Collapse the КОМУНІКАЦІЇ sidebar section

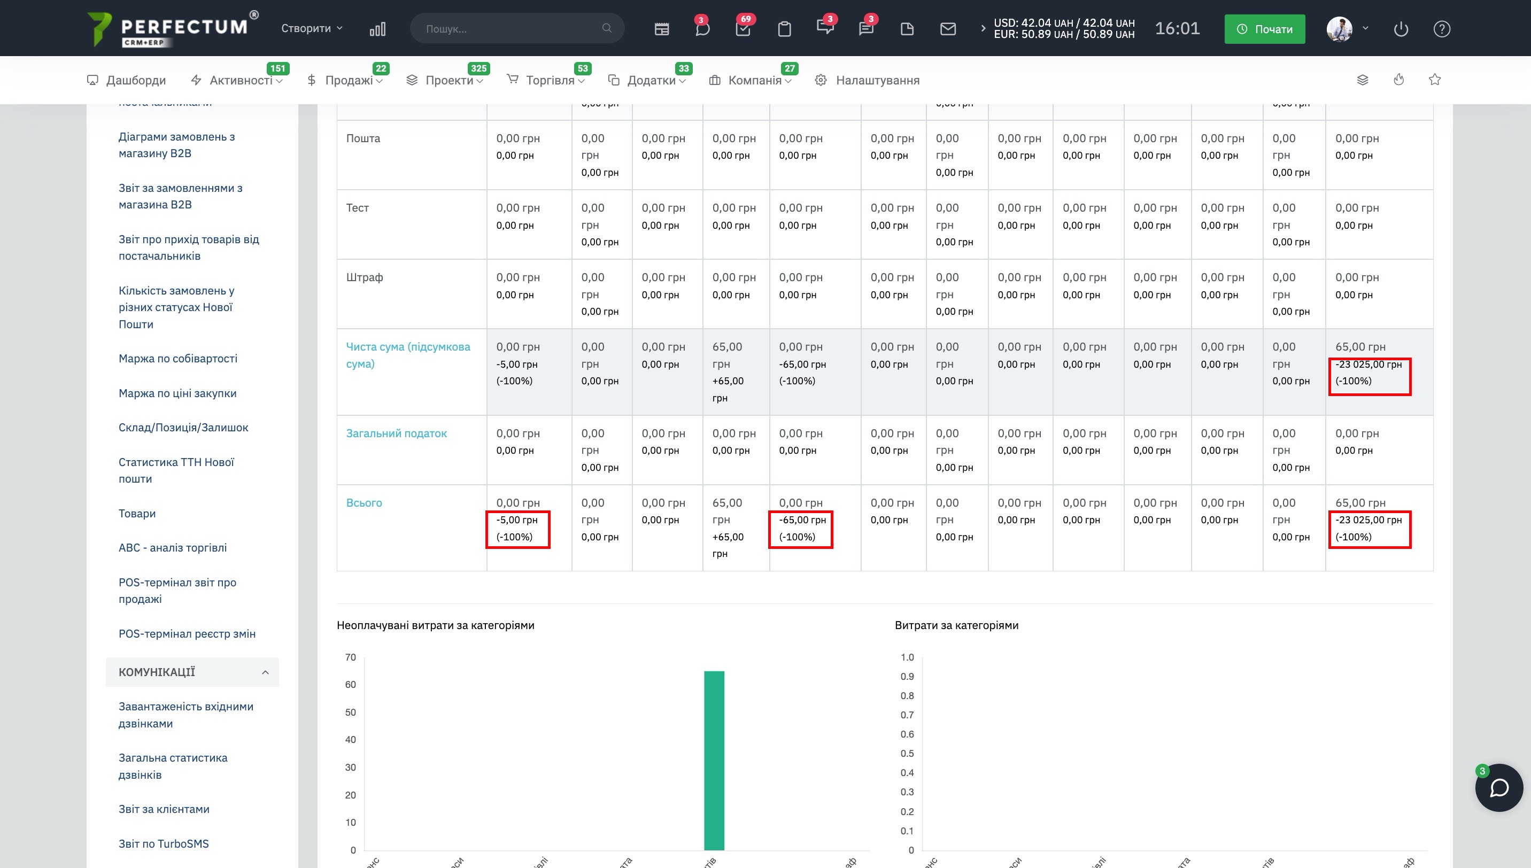(x=265, y=672)
